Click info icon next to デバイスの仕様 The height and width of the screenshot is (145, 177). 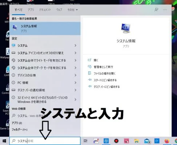click(13, 75)
